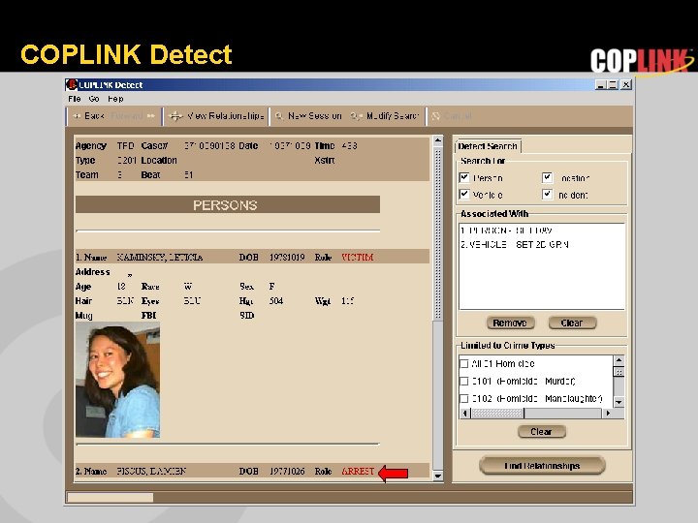
Task: Click the second person's name row
Action: pyautogui.click(x=252, y=471)
